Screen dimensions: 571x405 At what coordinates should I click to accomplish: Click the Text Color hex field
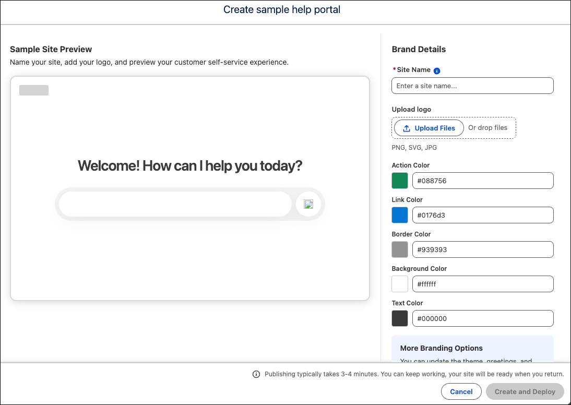pos(483,318)
